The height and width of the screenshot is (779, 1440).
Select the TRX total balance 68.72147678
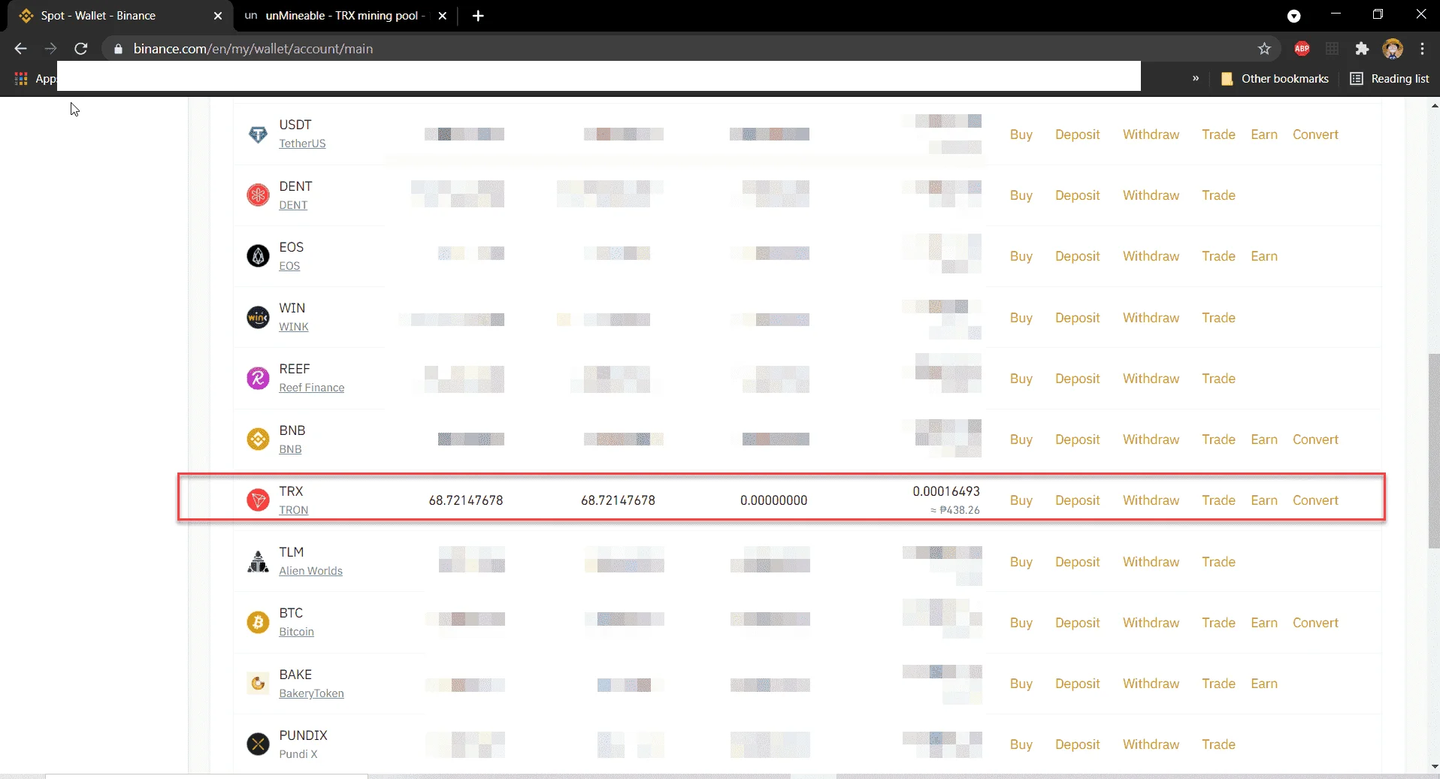[465, 500]
